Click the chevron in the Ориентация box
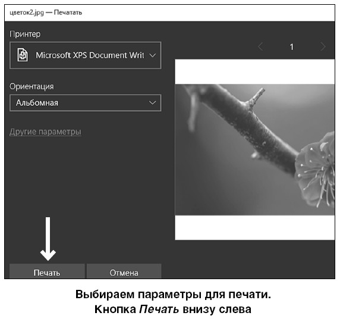 tap(153, 103)
